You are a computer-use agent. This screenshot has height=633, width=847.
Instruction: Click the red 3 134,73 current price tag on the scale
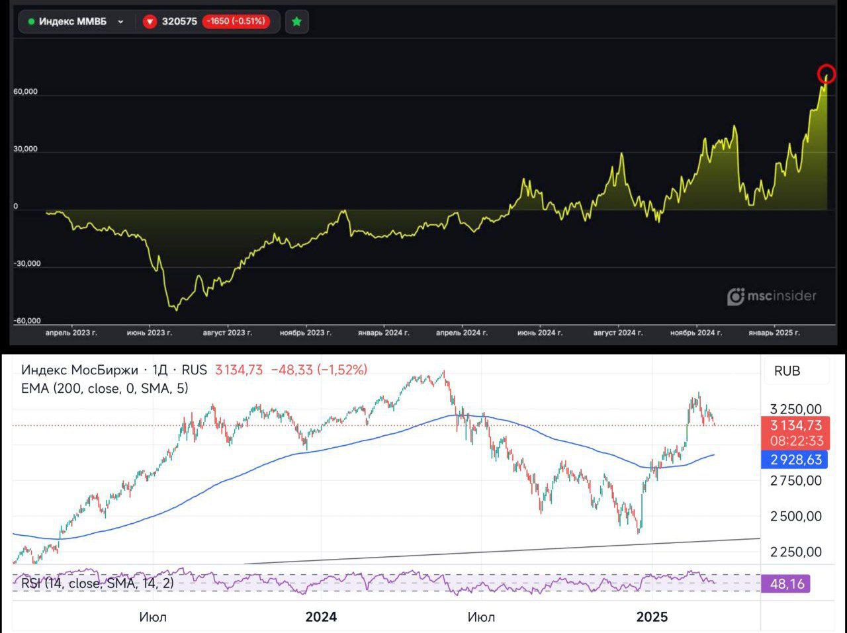pyautogui.click(x=795, y=426)
